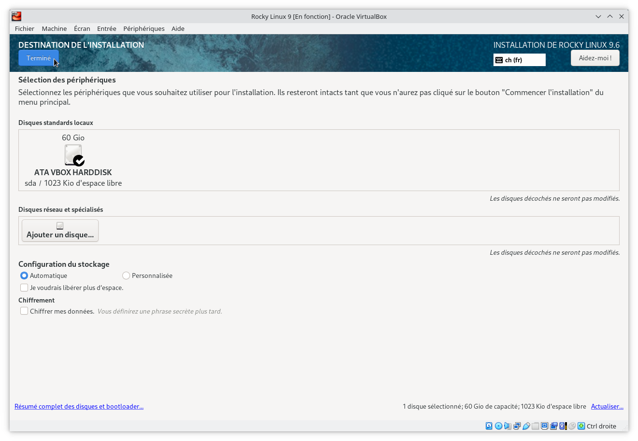Select the ATA VBOX HARDDISK disk icon
This screenshot has width=638, height=441.
pyautogui.click(x=73, y=155)
